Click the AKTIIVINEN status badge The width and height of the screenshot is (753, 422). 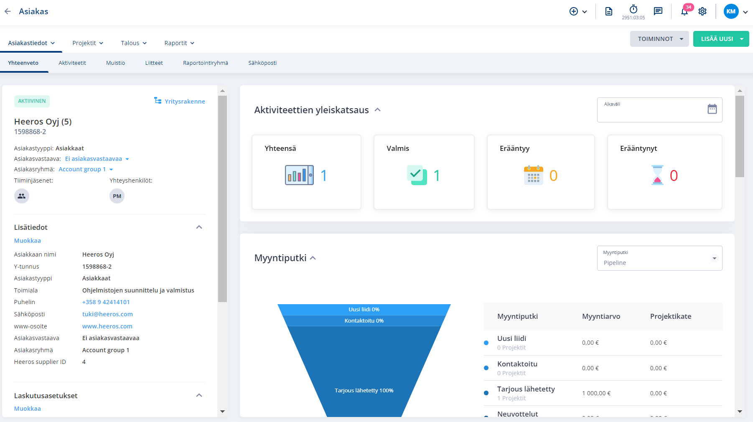32,101
